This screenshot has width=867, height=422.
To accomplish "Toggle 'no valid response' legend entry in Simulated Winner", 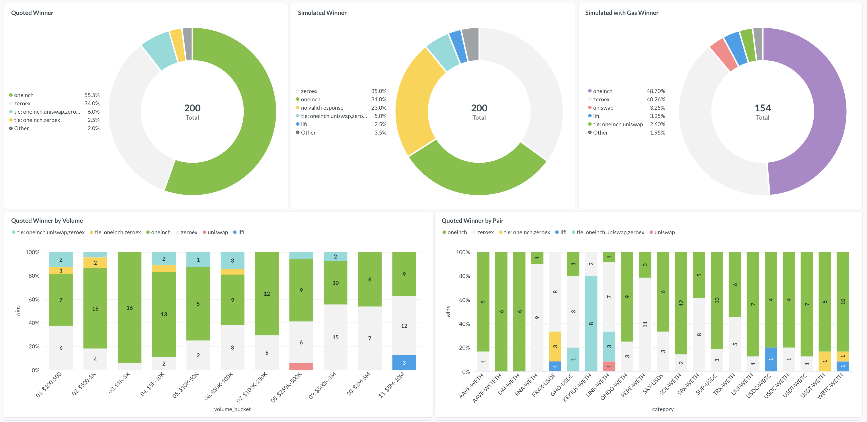I will 322,108.
